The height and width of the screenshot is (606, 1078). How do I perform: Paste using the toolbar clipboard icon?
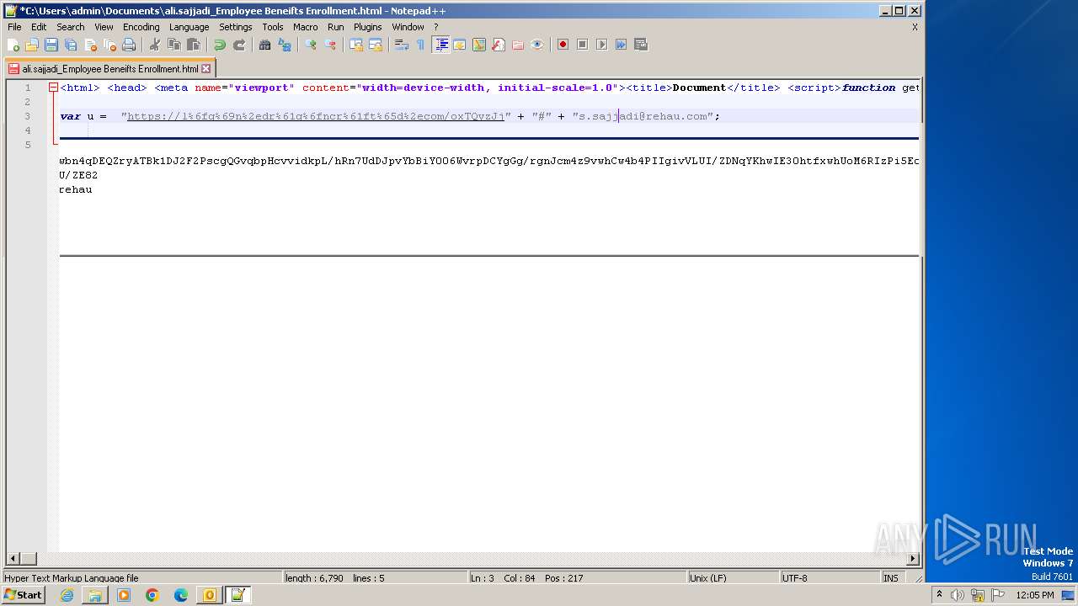click(194, 45)
